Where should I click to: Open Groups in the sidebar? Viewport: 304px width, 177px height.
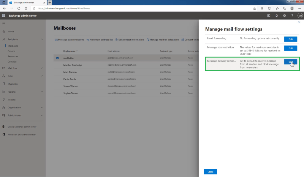click(11, 51)
